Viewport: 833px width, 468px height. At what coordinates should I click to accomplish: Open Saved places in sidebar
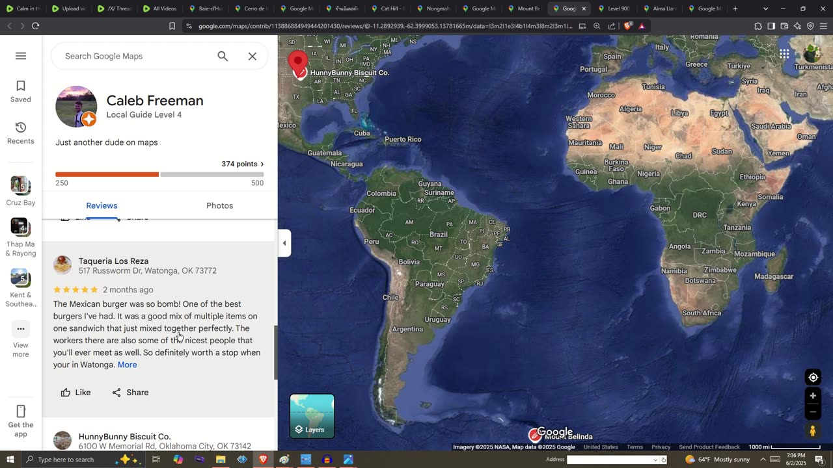21,92
